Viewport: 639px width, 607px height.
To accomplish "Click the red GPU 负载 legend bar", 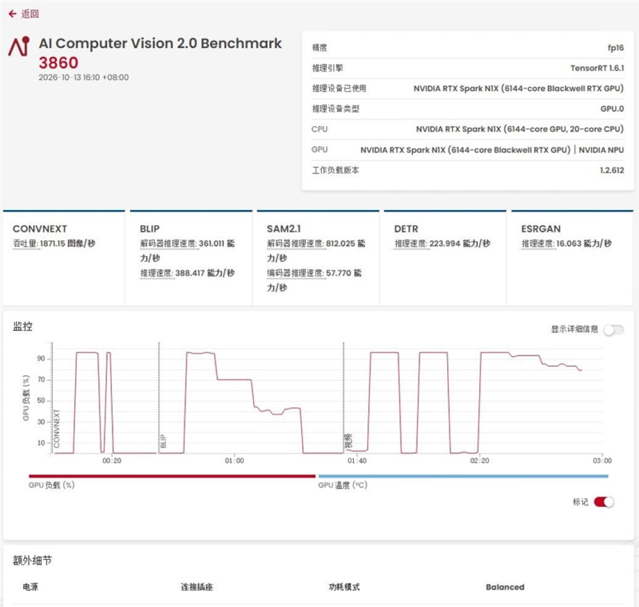I will [172, 476].
